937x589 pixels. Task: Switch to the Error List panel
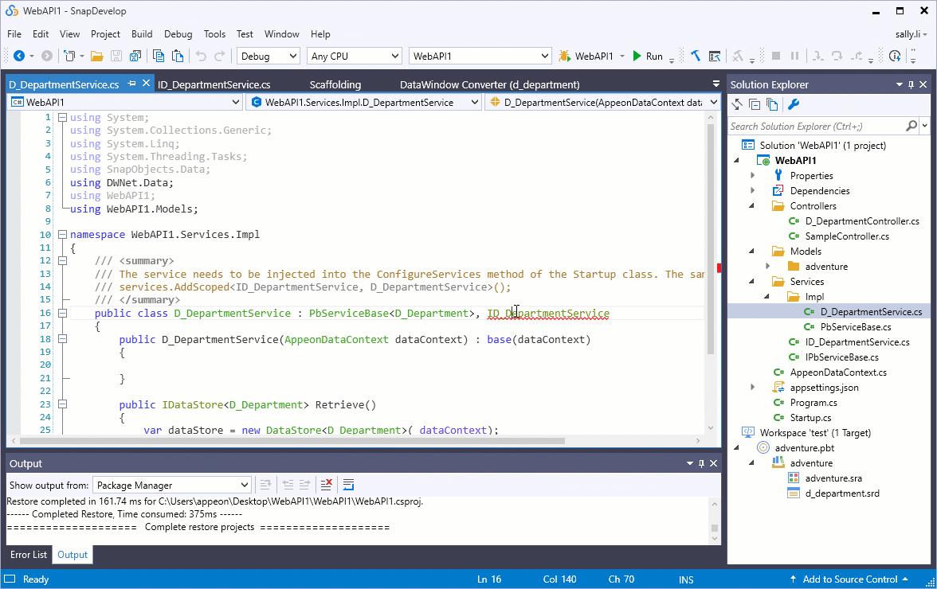point(28,554)
